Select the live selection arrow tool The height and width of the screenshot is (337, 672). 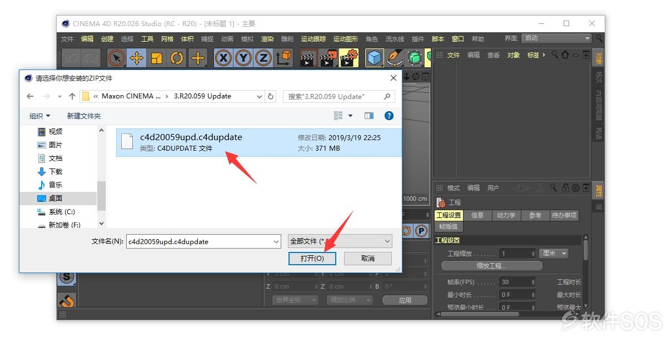coord(117,58)
